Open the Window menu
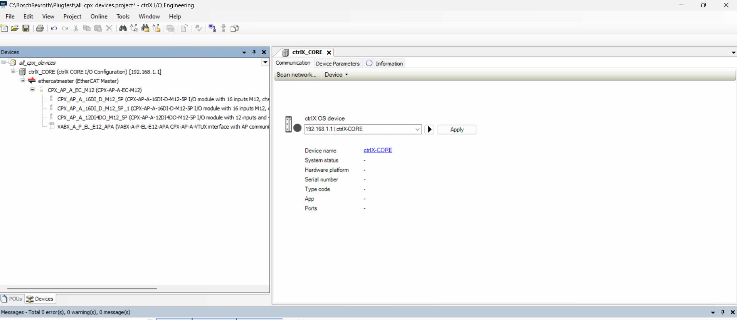 [x=149, y=17]
